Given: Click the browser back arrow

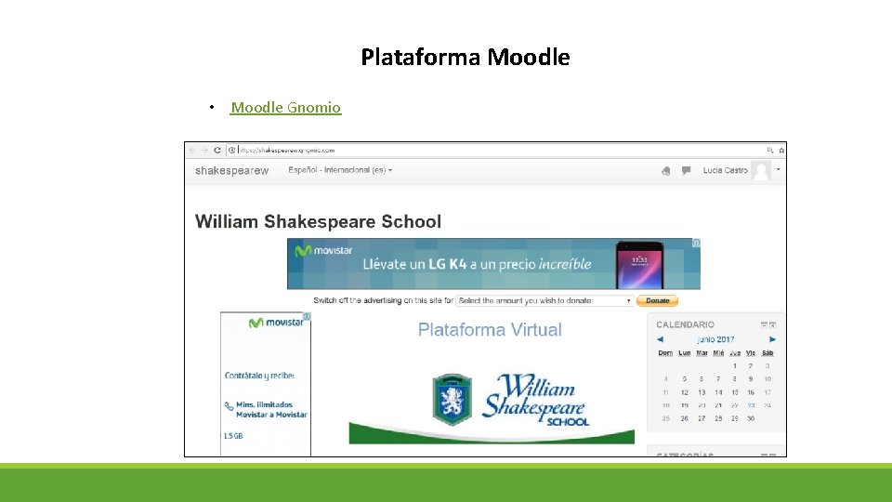Looking at the screenshot, I should tap(191, 151).
